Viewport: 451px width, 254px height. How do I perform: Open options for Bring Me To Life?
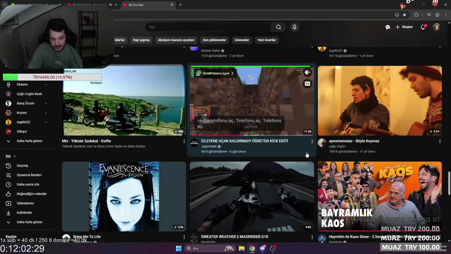(184, 237)
